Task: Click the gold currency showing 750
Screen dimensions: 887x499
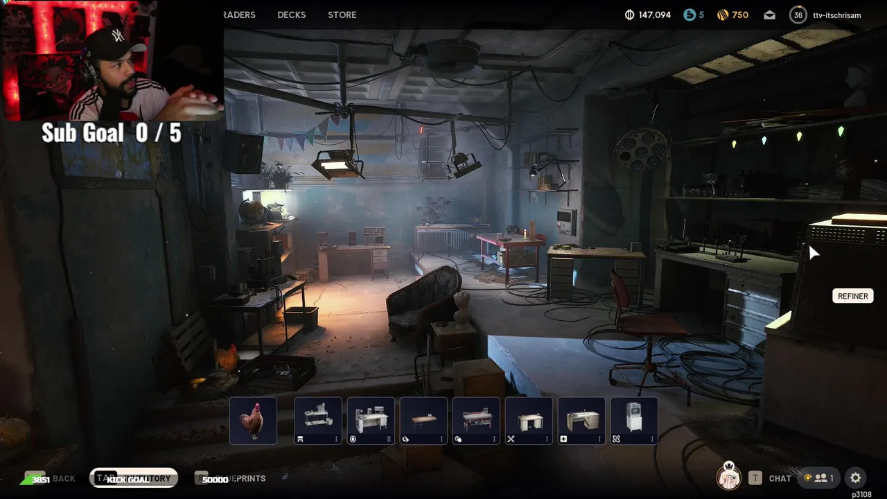Action: point(732,15)
